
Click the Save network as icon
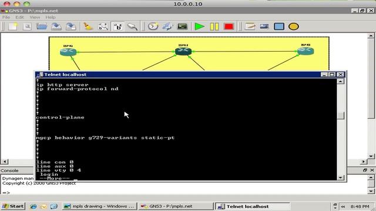coord(71,26)
